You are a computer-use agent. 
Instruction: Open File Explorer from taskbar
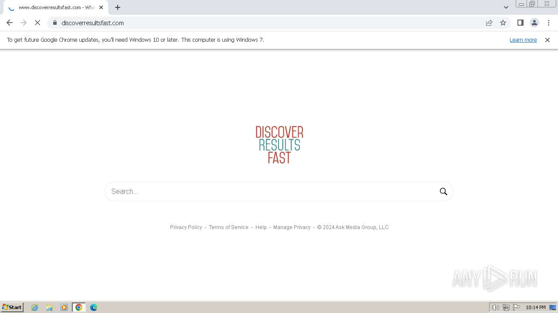tap(49, 307)
